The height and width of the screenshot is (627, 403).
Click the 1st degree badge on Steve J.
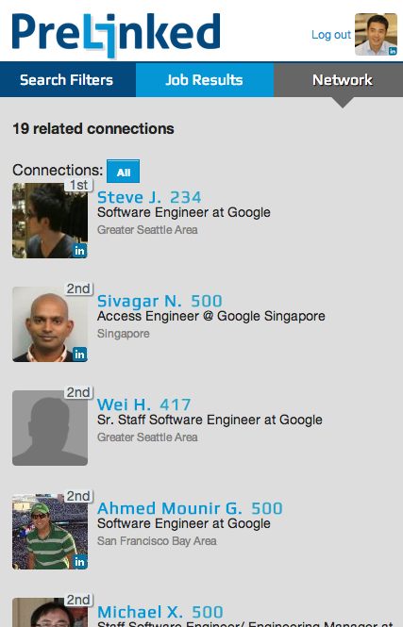78,185
